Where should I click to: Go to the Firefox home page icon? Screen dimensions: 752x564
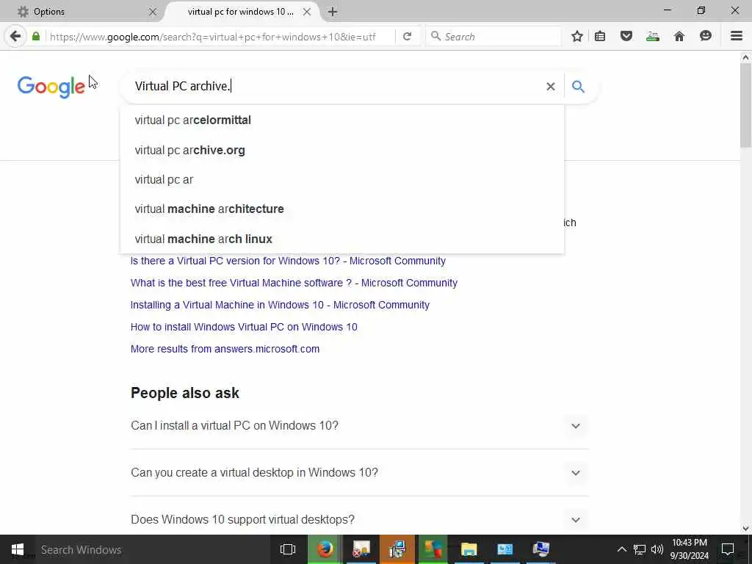click(x=679, y=36)
